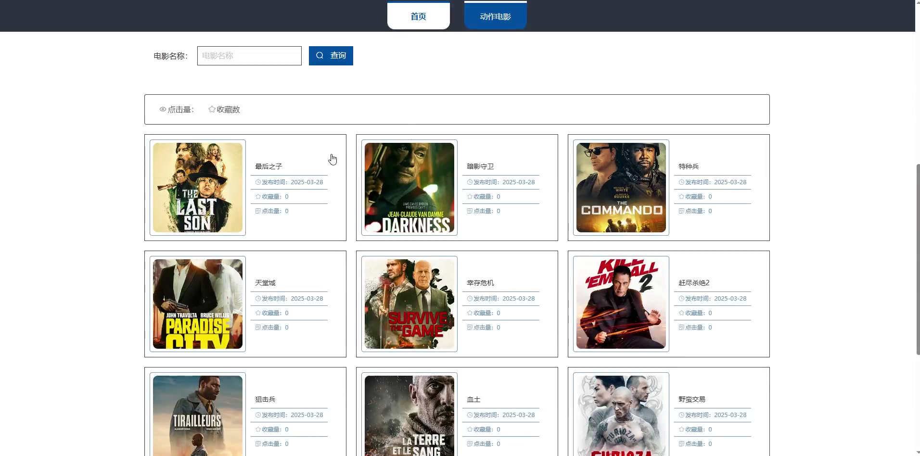Open the Darkness poster thumbnail
The image size is (920, 456).
(x=409, y=188)
